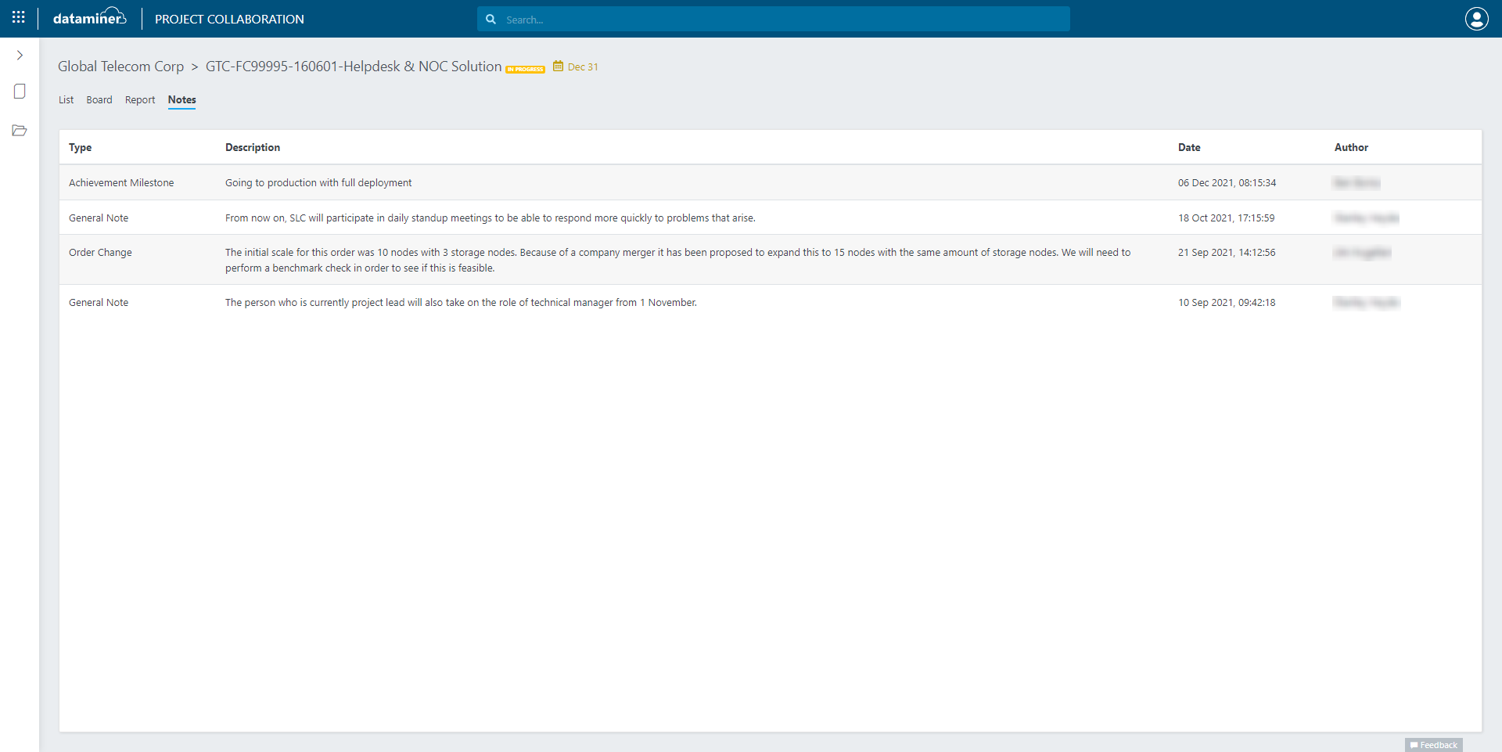Select the SLC daily standup meetings note
Screen dimensions: 1502x752
[x=490, y=218]
